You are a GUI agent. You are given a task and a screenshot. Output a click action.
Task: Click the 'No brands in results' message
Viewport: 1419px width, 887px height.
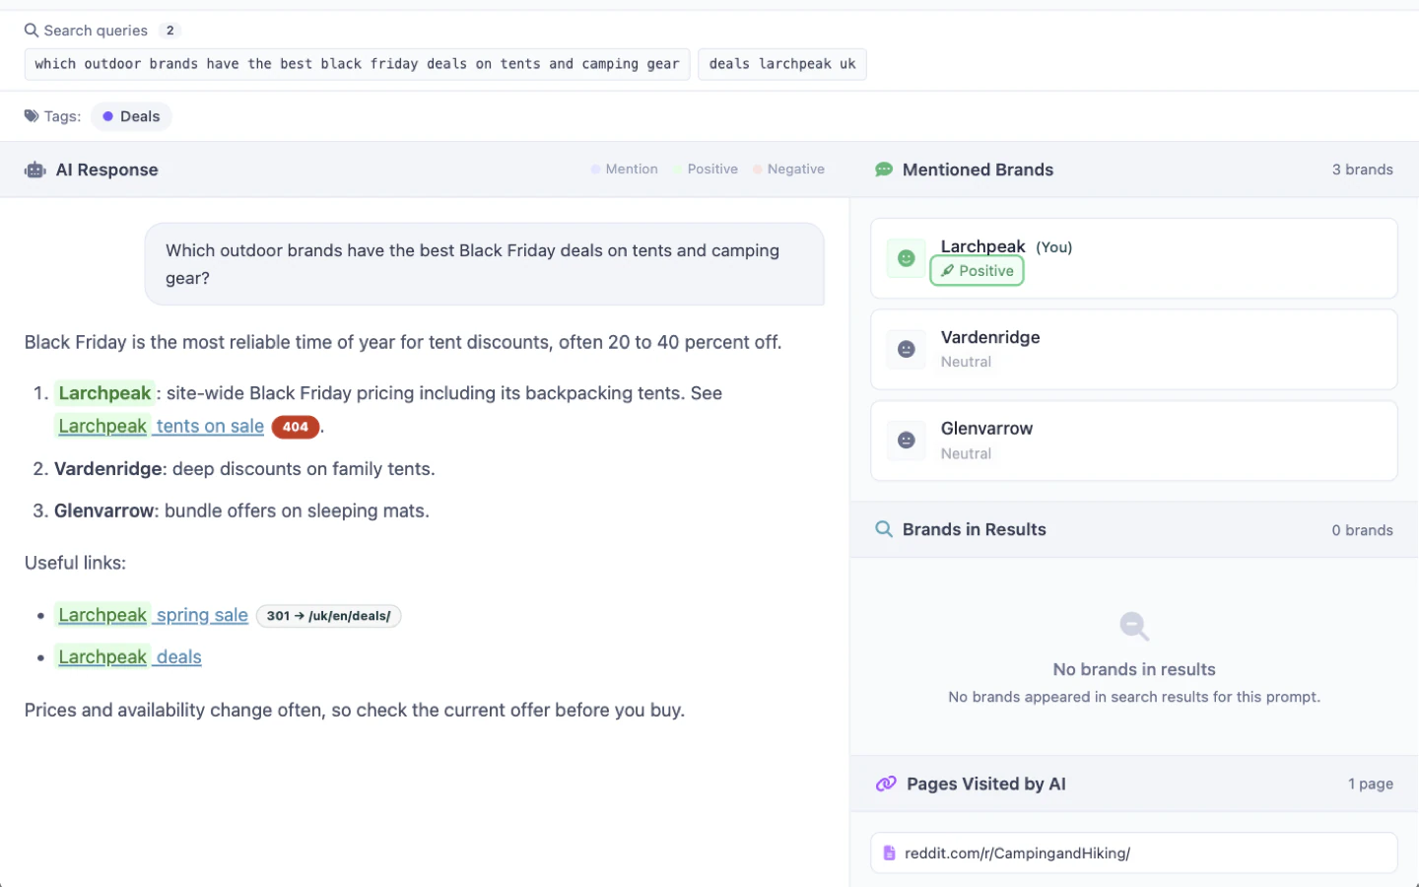click(1134, 669)
